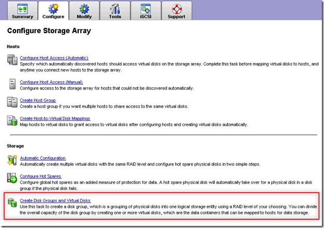Click the host-to-virtual disk mappings icon
The width and height of the screenshot is (324, 228).
12,120
